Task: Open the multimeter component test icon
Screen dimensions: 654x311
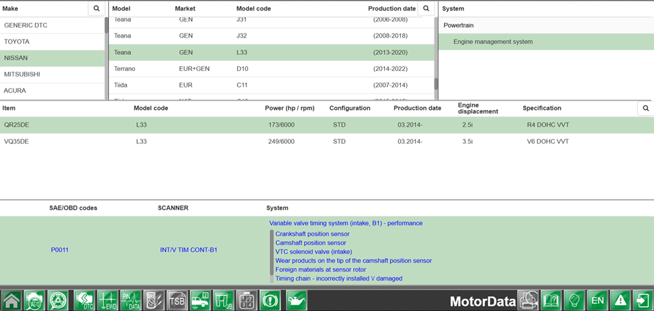Action: pos(154,300)
